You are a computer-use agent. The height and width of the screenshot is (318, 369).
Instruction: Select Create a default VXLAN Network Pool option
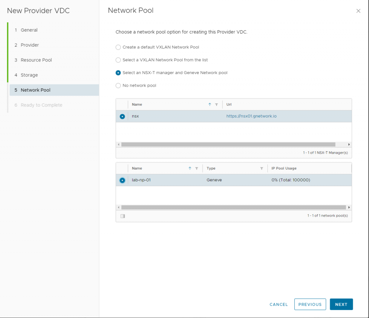[x=118, y=47]
